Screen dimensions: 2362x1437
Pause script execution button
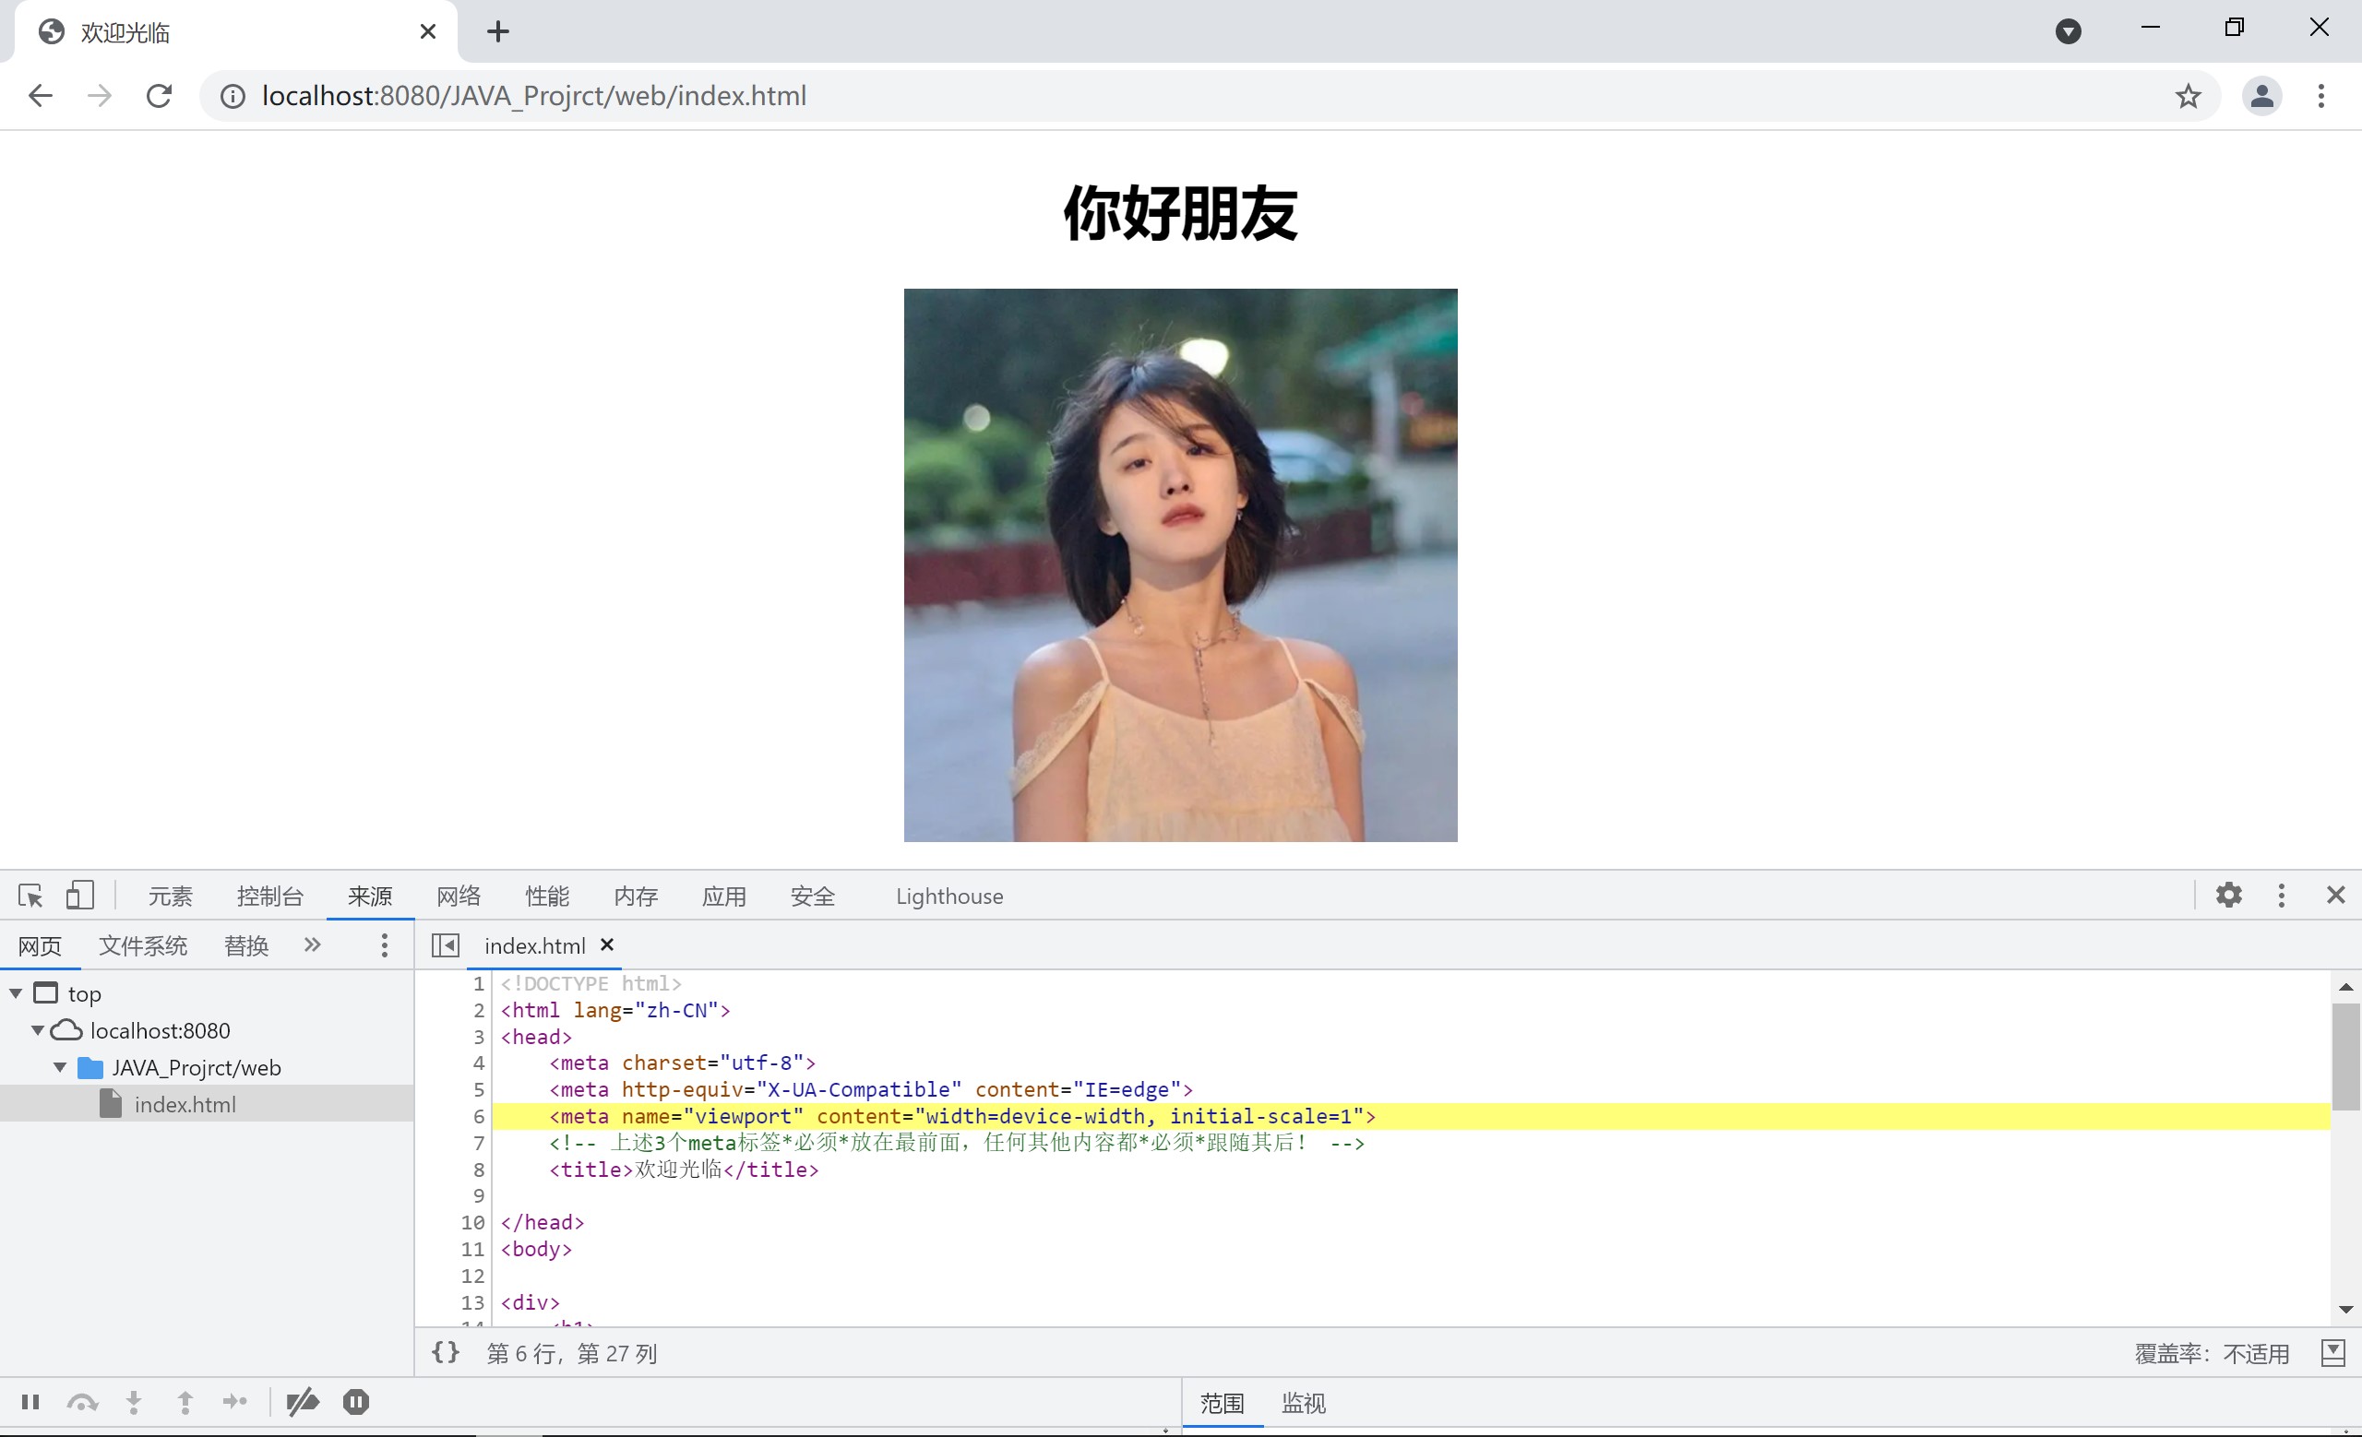tap(30, 1403)
